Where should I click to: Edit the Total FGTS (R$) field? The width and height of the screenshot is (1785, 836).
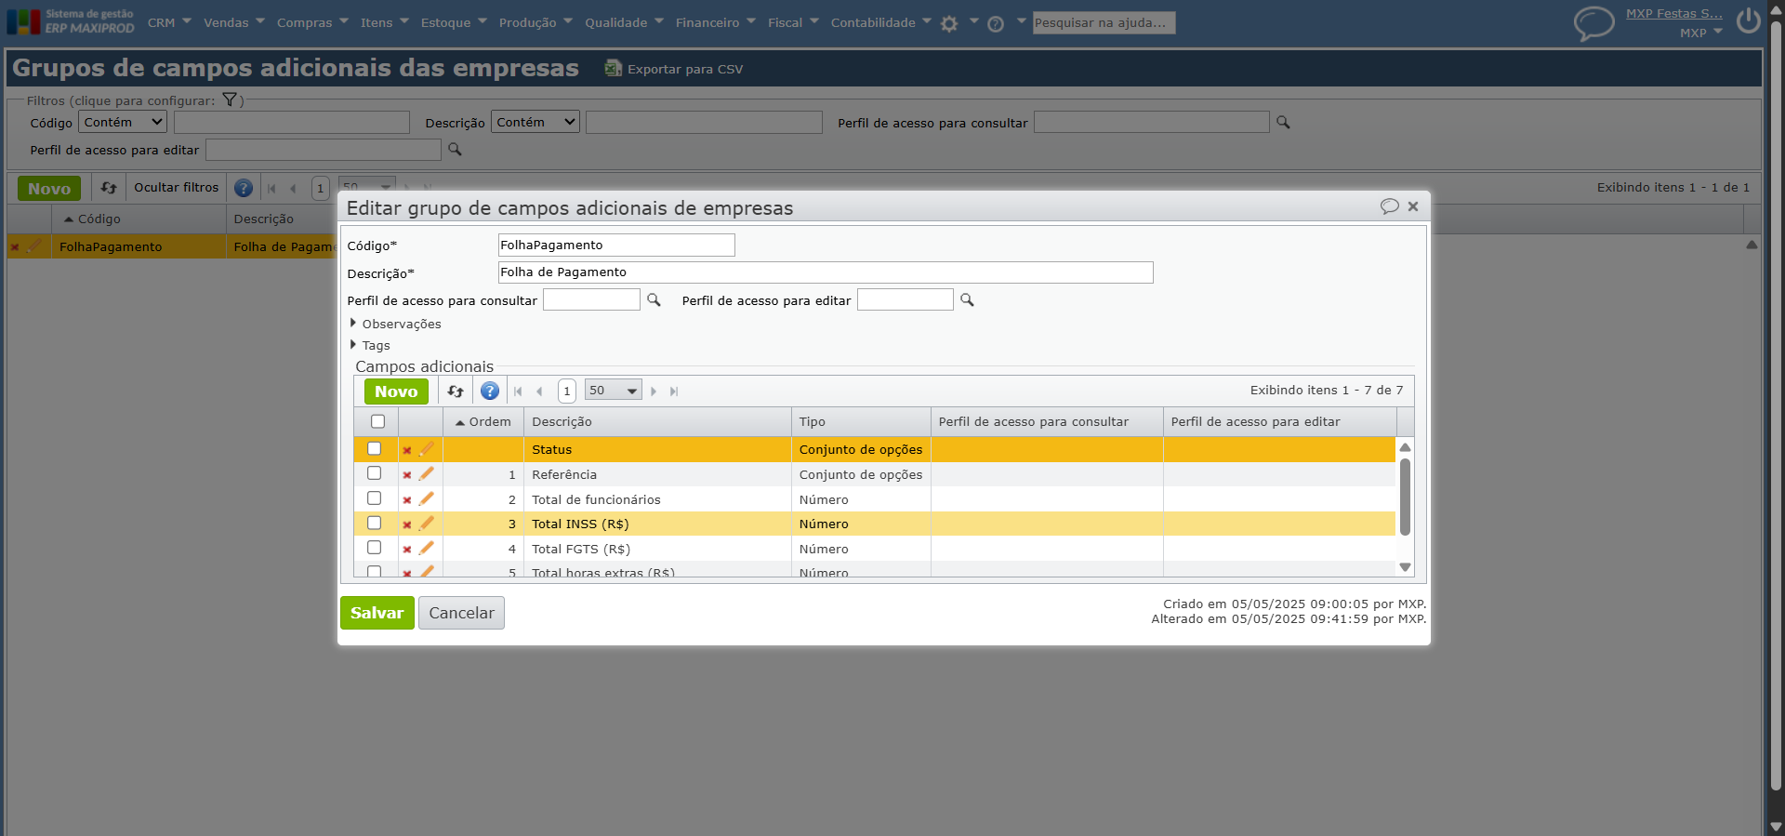(x=427, y=549)
